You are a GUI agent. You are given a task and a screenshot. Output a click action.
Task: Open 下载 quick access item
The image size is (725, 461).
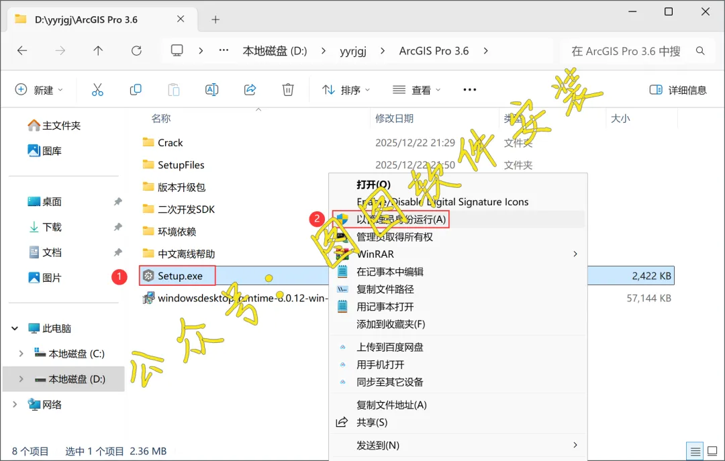pyautogui.click(x=45, y=227)
